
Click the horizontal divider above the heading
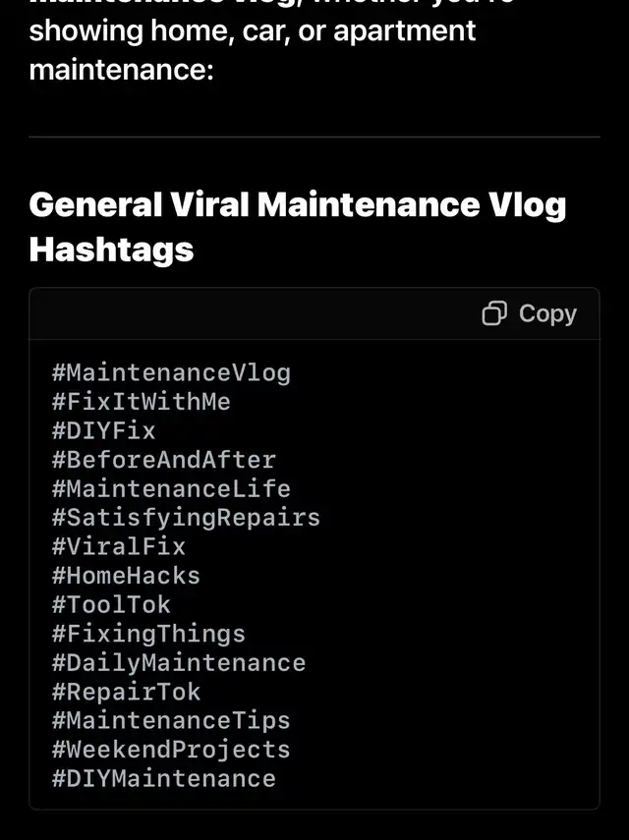click(314, 137)
